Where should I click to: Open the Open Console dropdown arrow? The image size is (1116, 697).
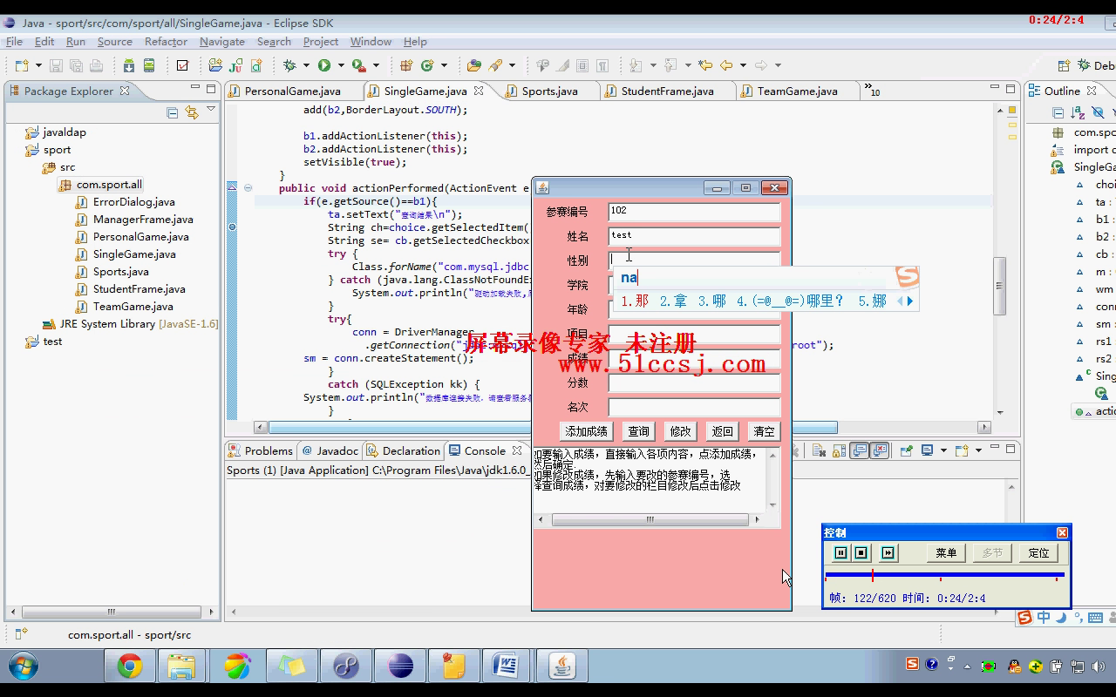tap(978, 450)
